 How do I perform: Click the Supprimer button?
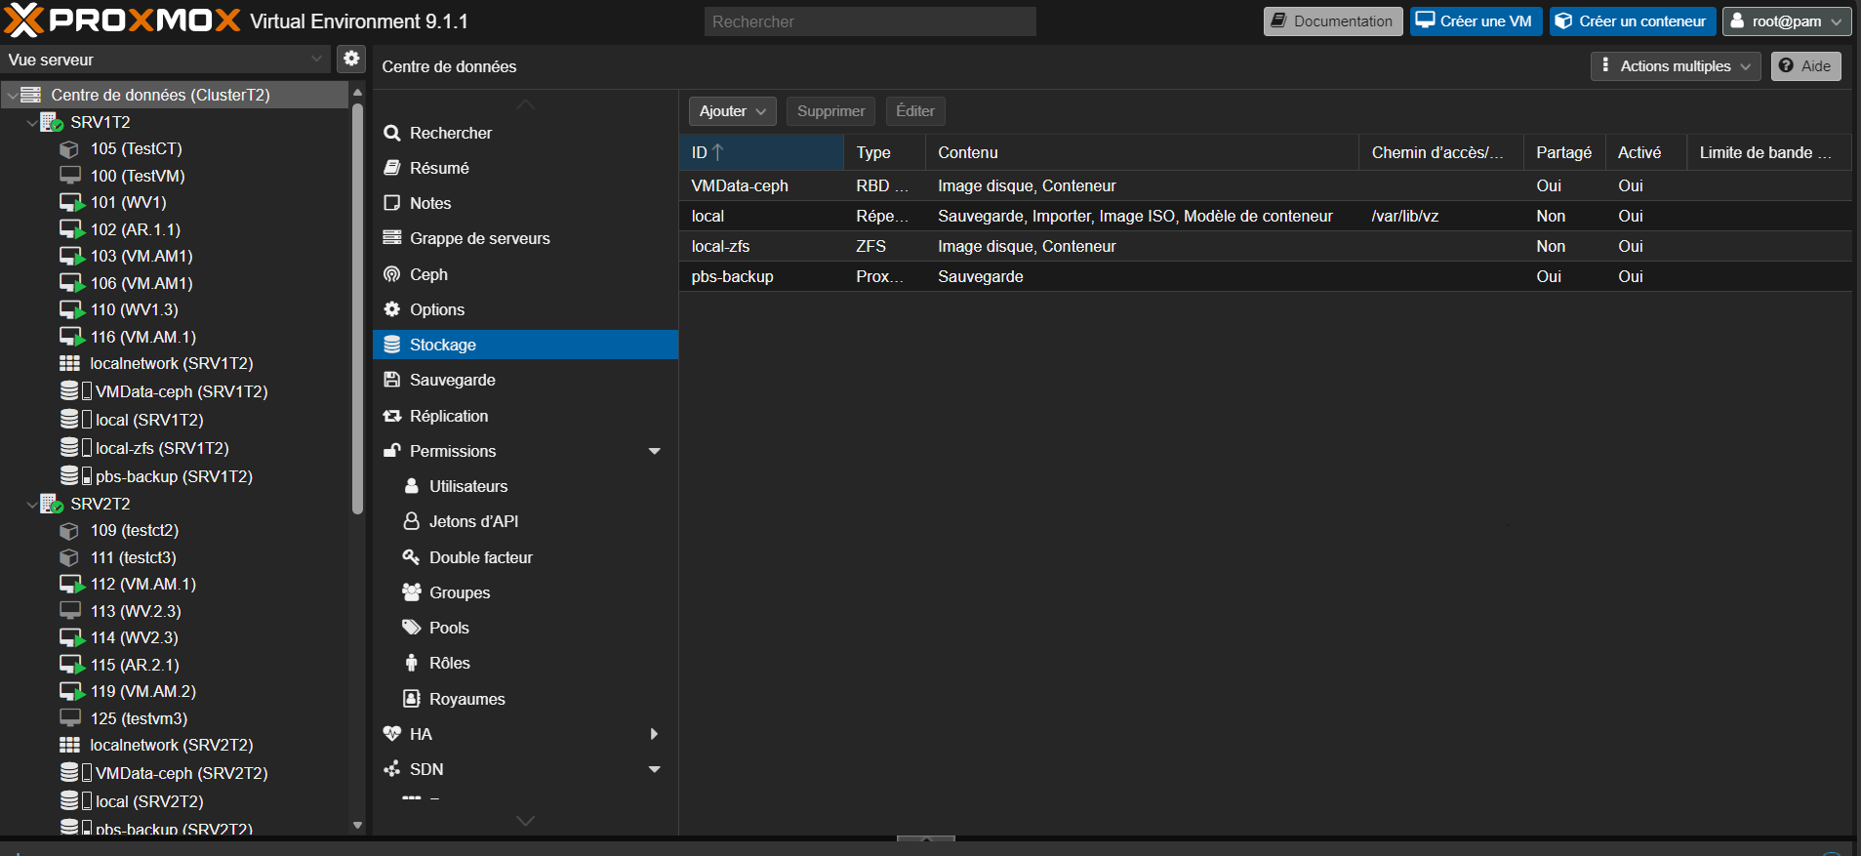coord(830,111)
